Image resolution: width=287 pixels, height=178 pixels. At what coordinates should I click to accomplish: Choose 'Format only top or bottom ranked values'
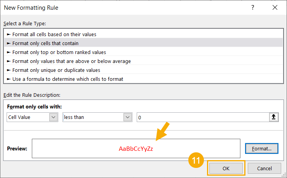(59, 52)
